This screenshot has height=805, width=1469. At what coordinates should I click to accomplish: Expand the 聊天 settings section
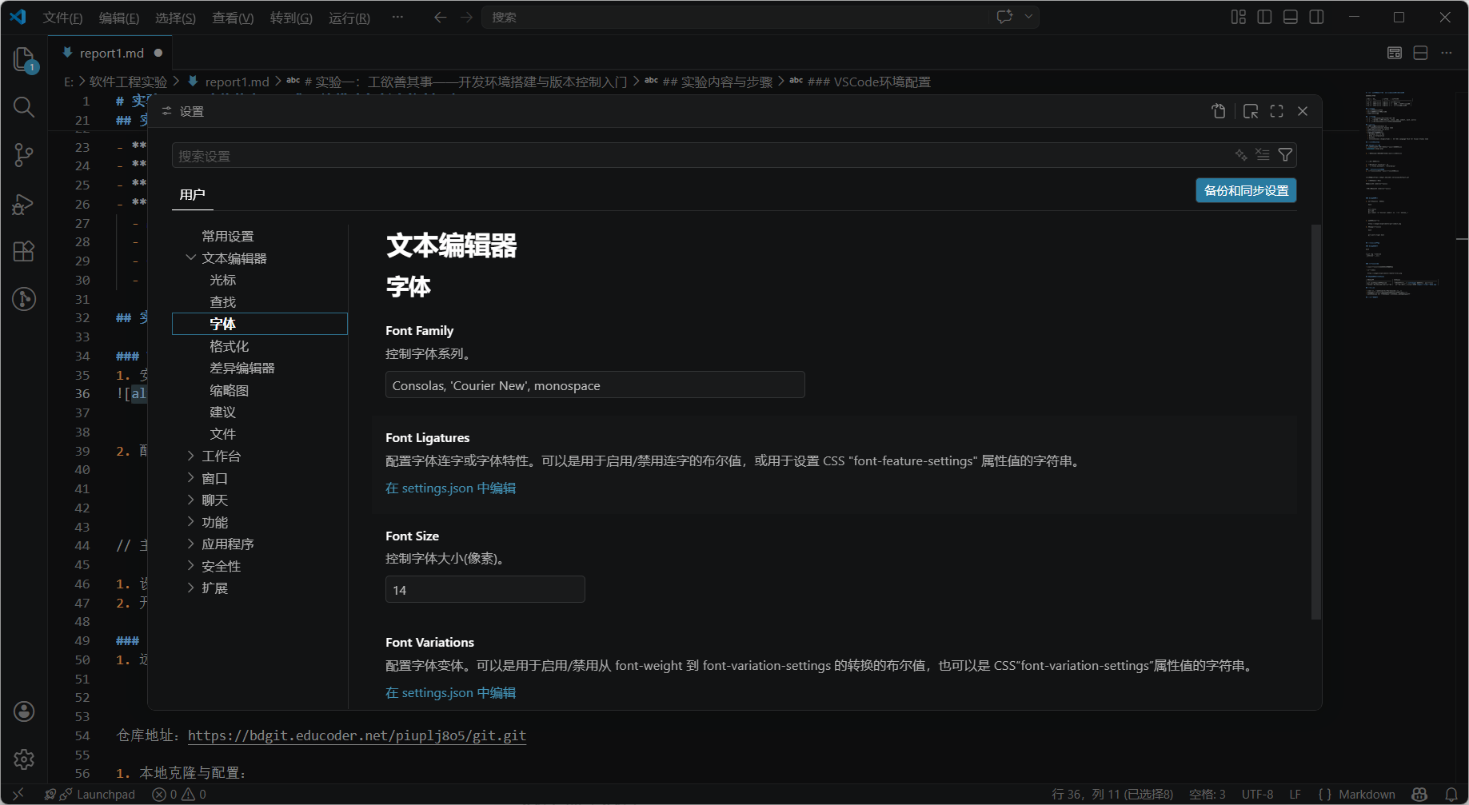(x=191, y=500)
